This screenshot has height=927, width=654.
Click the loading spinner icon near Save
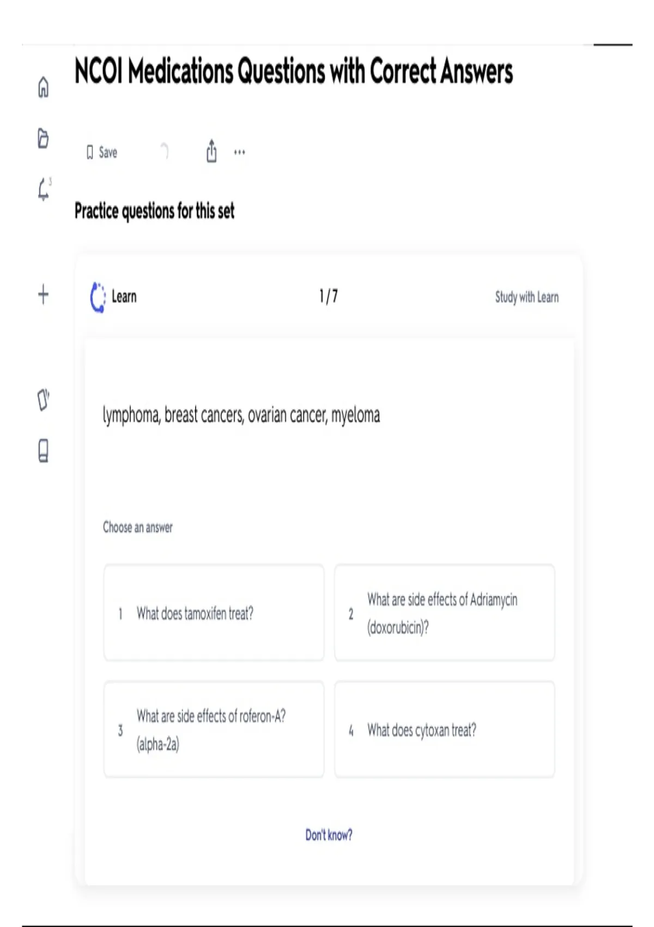click(165, 151)
